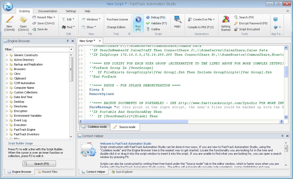Expand the Encryption tree node

[x=7, y=111]
